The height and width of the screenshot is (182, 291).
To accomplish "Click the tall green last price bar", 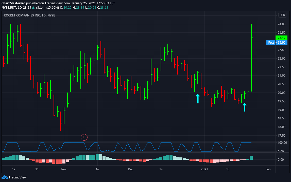I will (x=251, y=58).
